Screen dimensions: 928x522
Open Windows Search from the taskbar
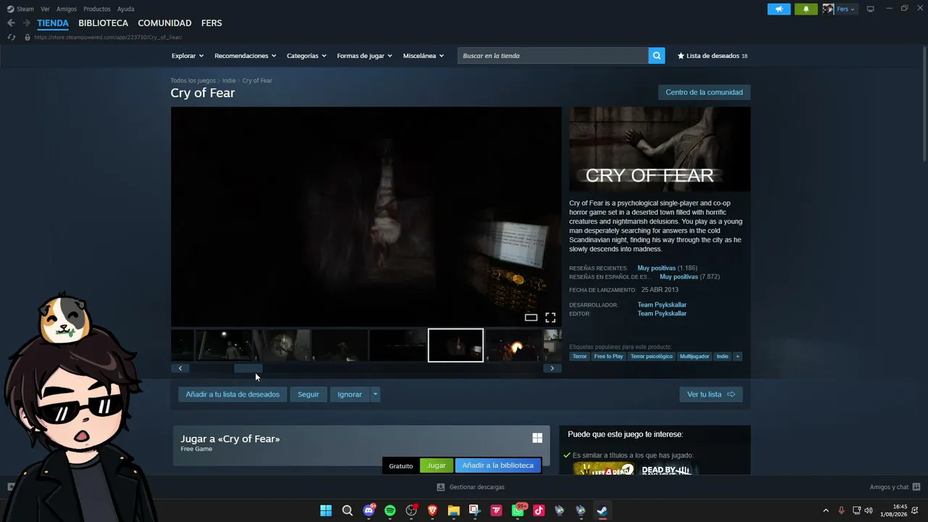pyautogui.click(x=347, y=510)
